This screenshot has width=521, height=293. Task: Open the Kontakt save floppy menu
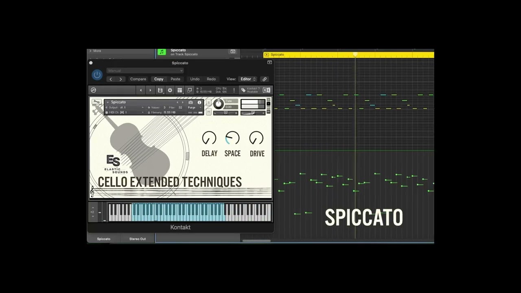pos(160,90)
